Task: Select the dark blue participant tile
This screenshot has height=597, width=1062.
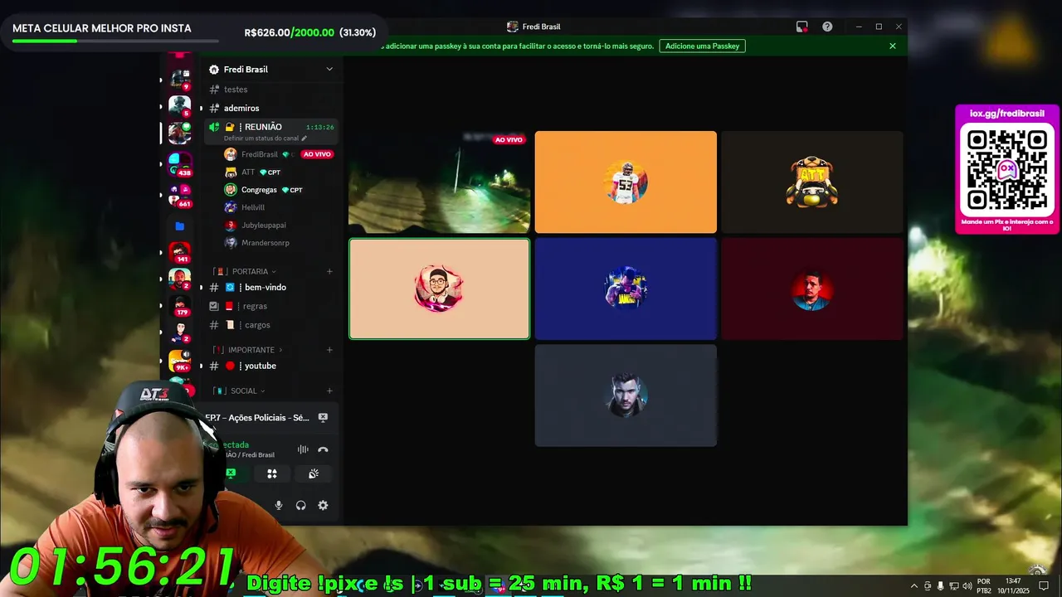Action: click(x=626, y=289)
